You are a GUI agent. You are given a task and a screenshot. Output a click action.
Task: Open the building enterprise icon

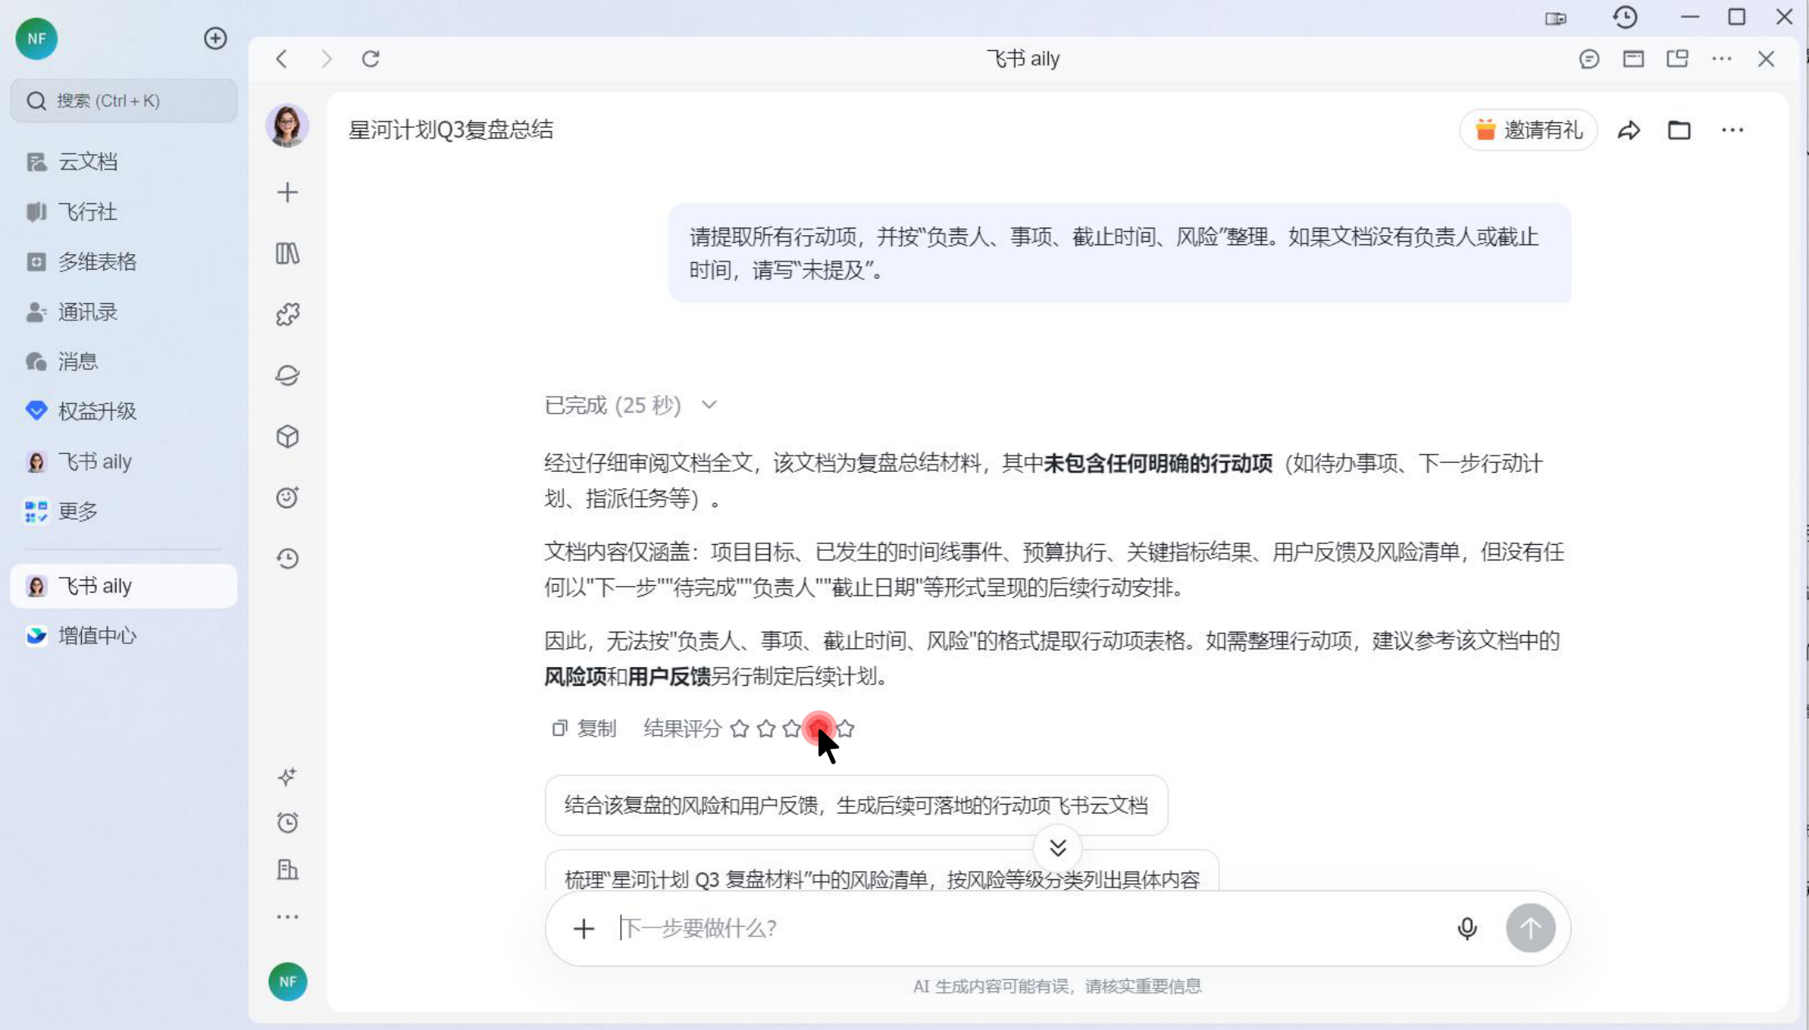click(288, 869)
